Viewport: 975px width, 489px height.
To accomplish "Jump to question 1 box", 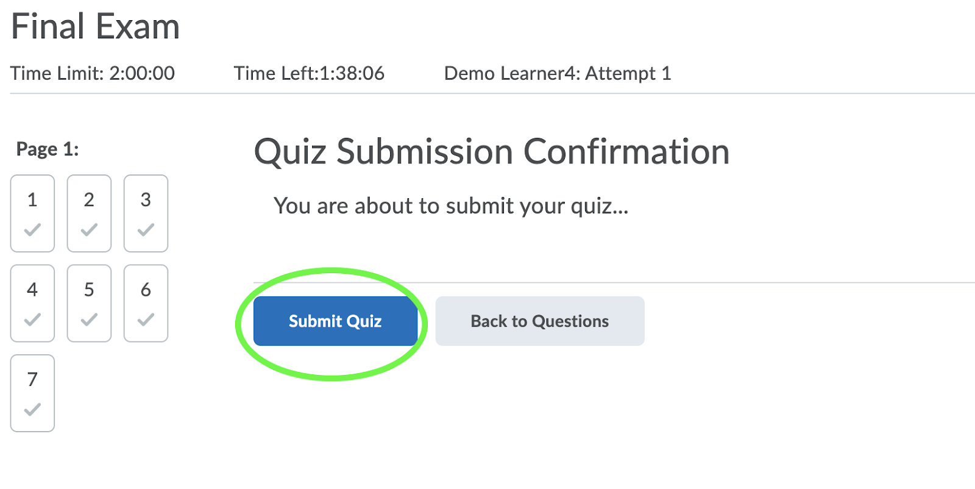I will [x=32, y=213].
